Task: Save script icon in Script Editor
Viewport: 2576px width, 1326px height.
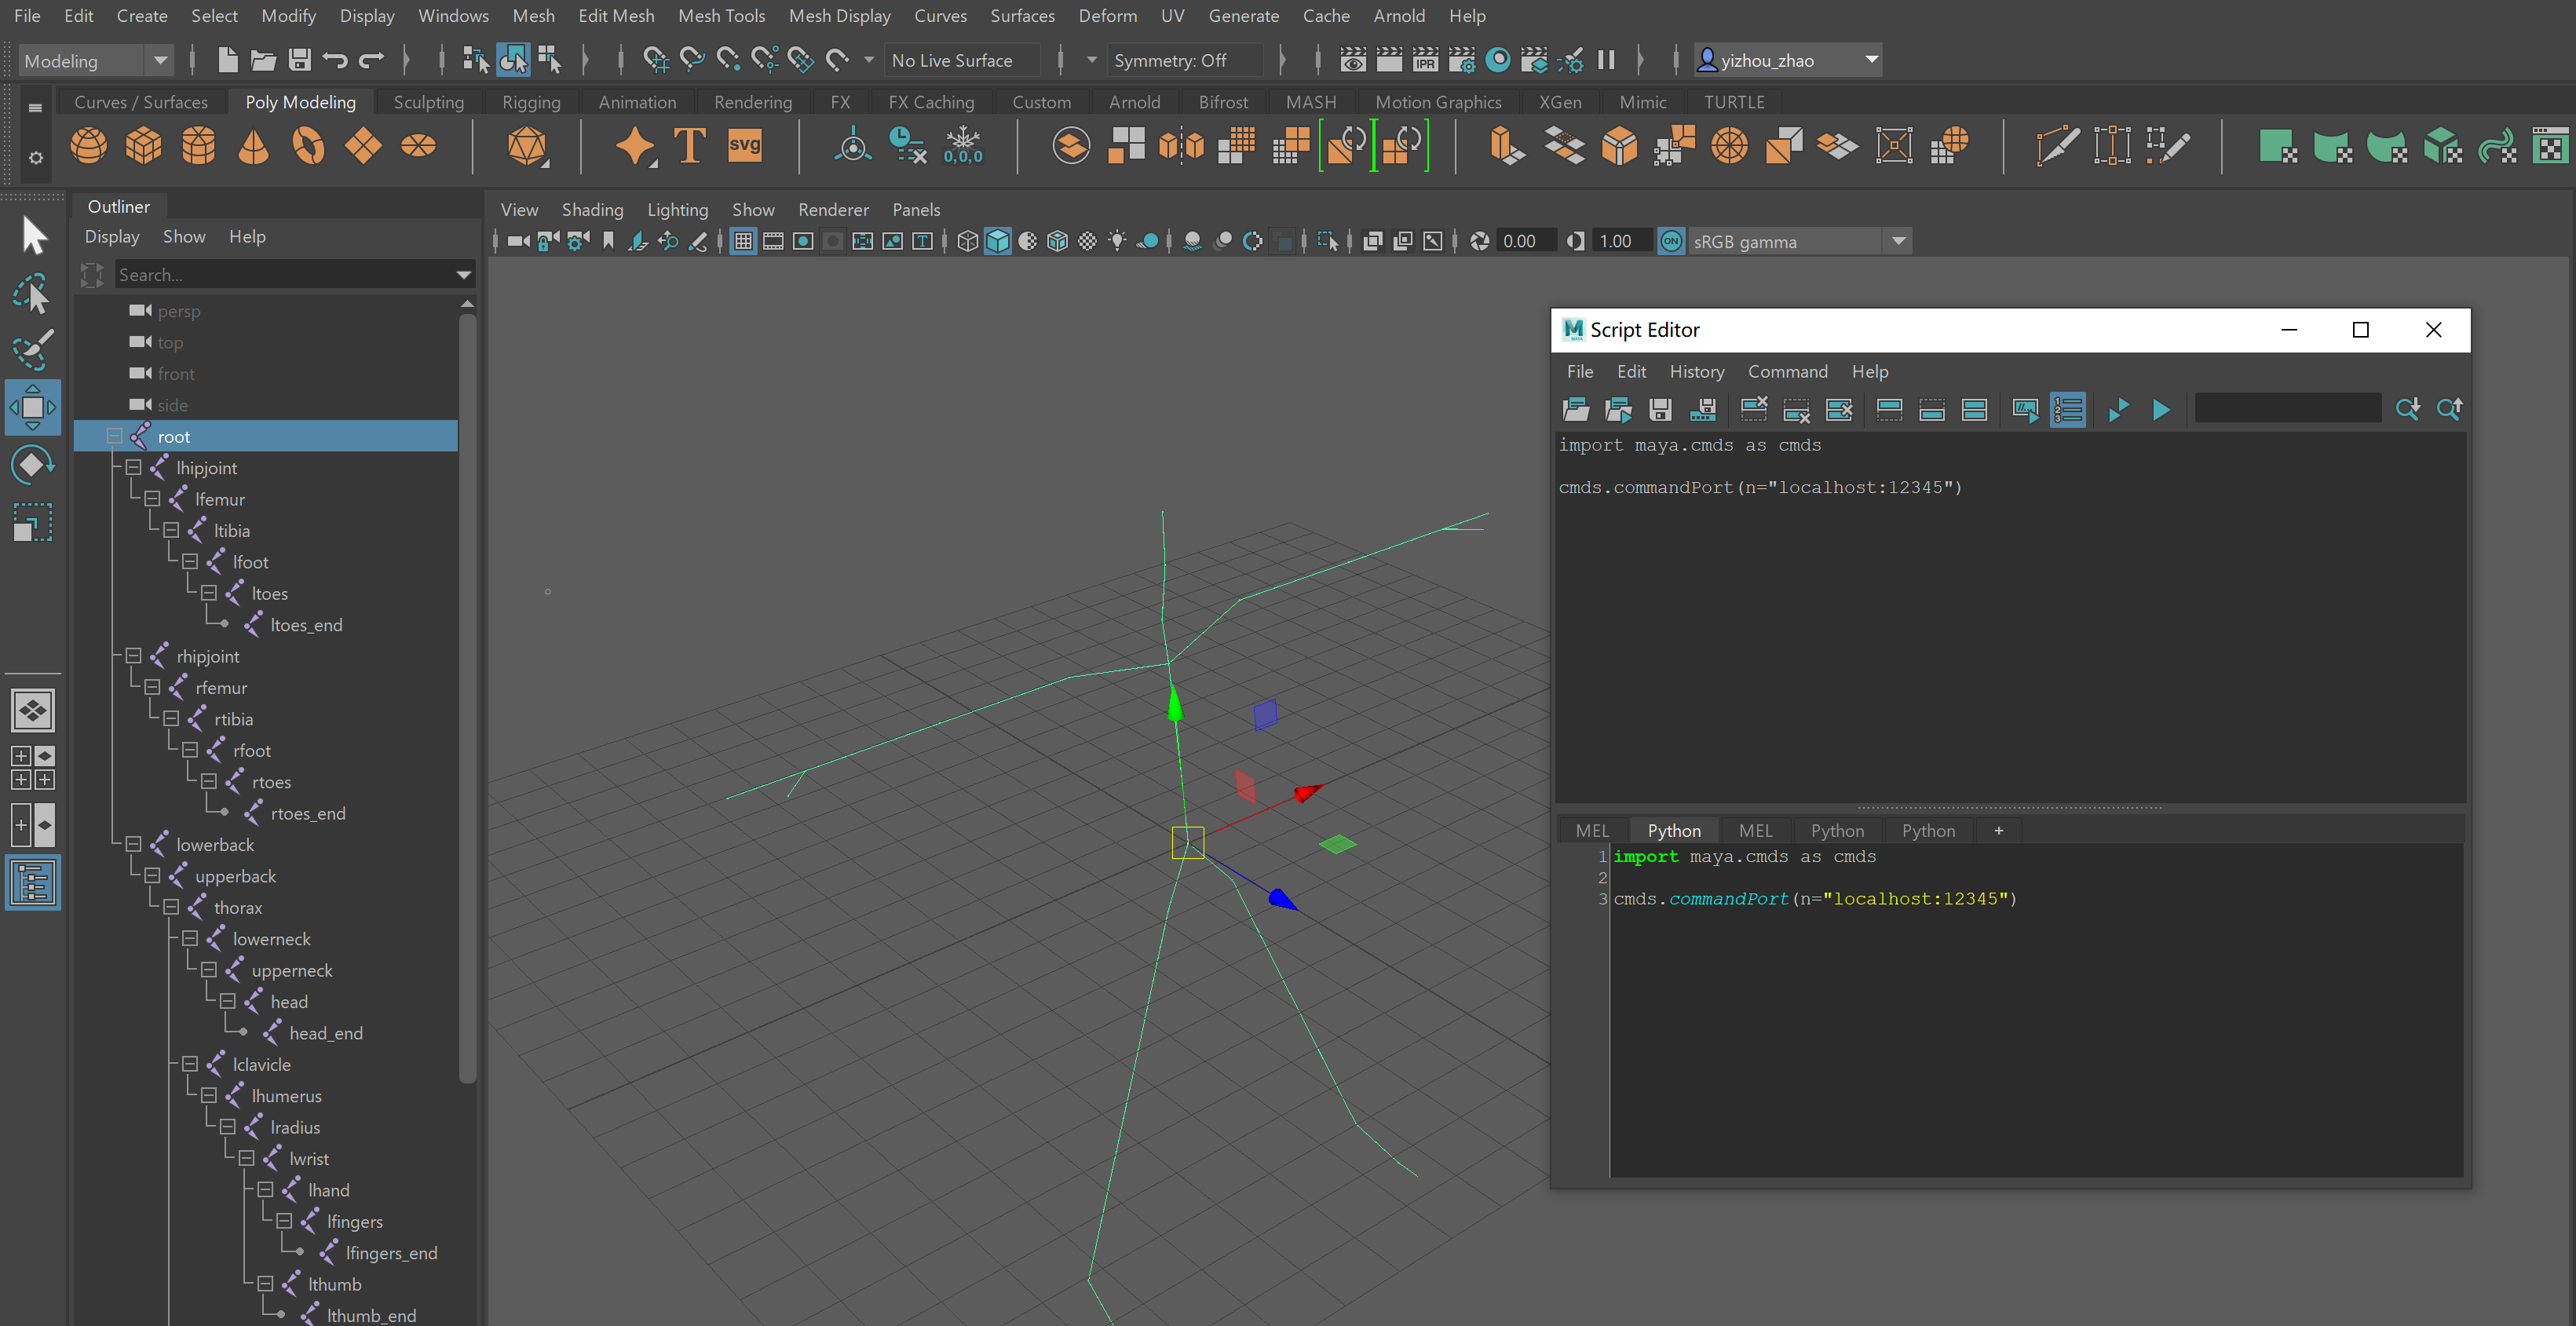Action: point(1660,409)
